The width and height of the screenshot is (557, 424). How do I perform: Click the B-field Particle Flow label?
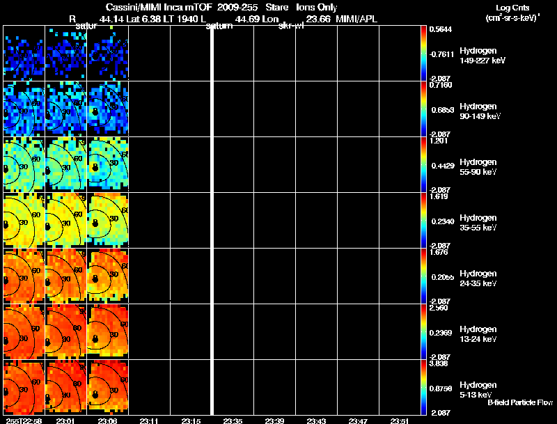tap(519, 402)
